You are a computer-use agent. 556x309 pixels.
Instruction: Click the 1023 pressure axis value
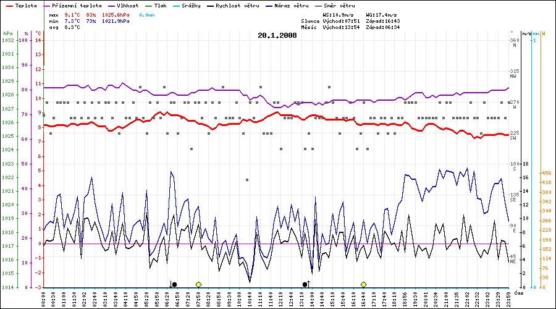(x=8, y=164)
